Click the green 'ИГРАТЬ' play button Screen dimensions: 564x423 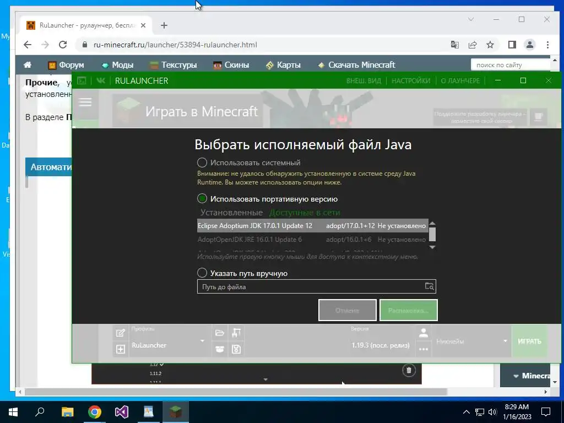pos(529,341)
